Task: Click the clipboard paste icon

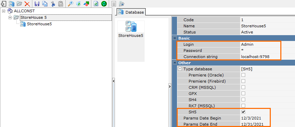Action: tap(60, 3)
